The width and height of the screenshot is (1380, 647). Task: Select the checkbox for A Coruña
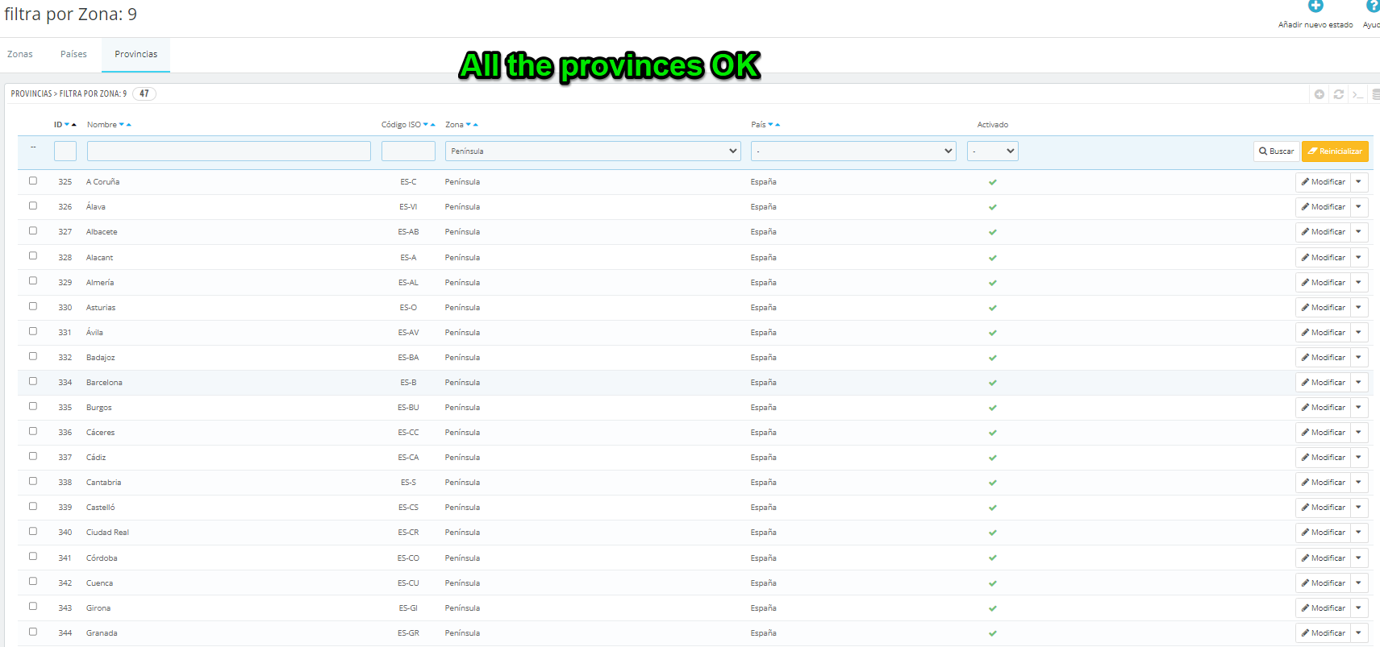pyautogui.click(x=33, y=180)
